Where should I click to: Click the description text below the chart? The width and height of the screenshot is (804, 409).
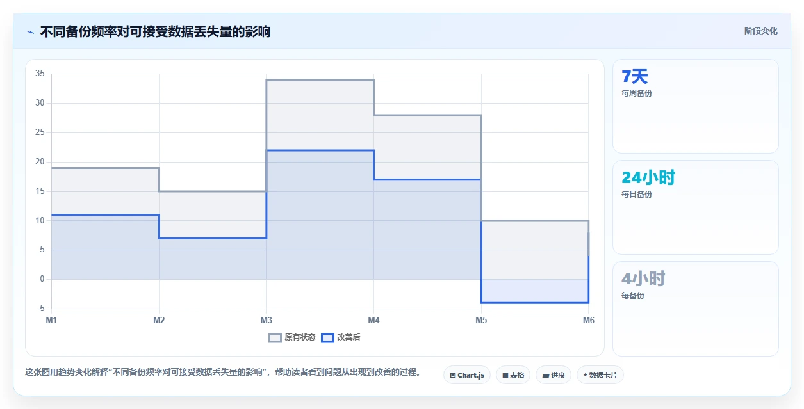222,373
